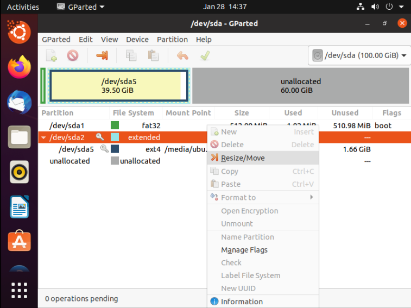The image size is (411, 308).
Task: Select /dev/sda5 block in the disk map
Action: (119, 85)
